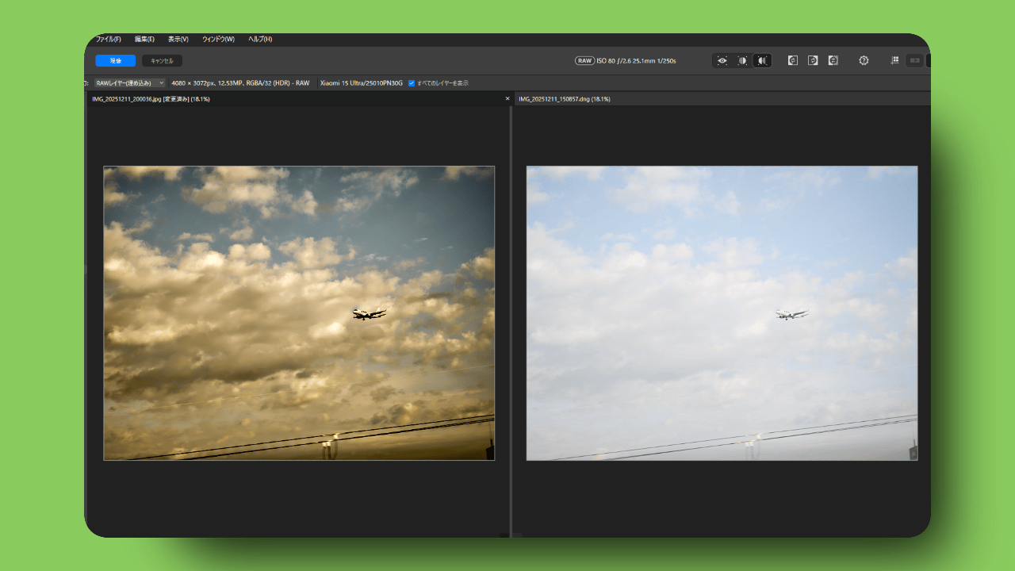This screenshot has width=1015, height=571.
Task: Expand the RAWレイヤー(埋め込み) output dropdown
Action: [129, 82]
